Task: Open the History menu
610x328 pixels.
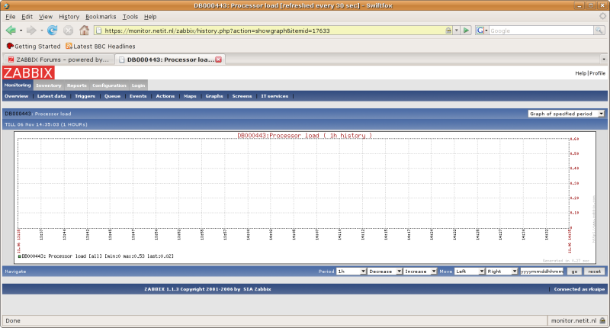Action: pyautogui.click(x=69, y=17)
